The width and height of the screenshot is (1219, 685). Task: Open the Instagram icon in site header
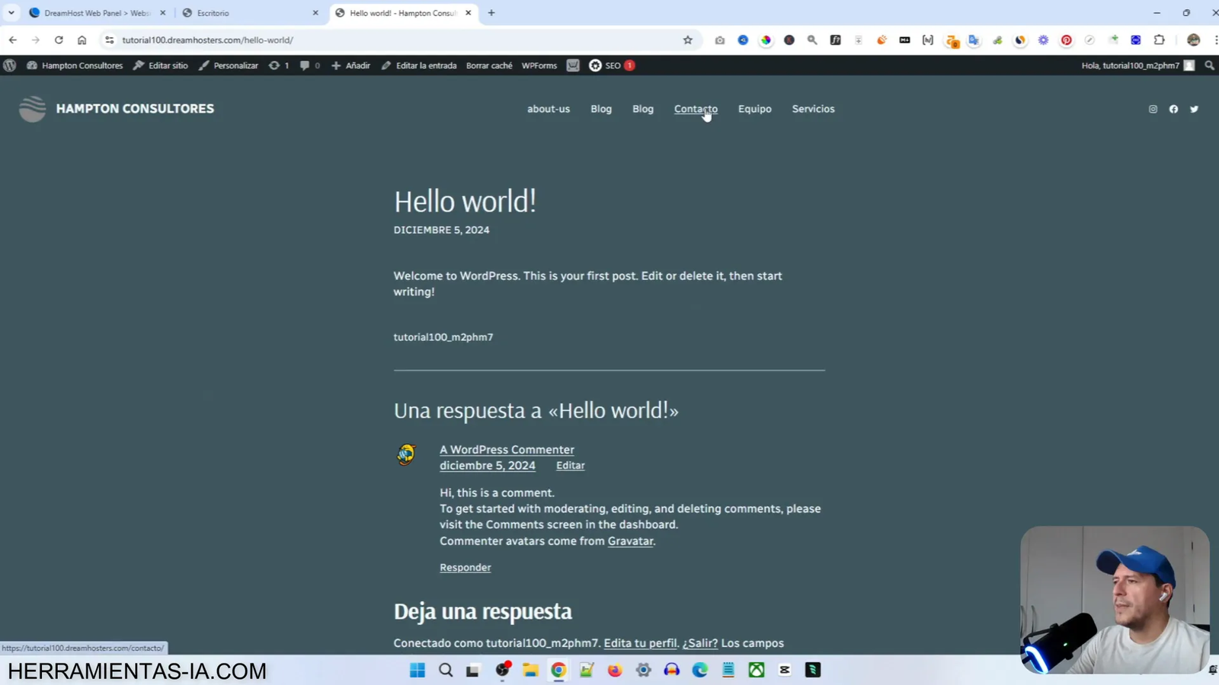(x=1153, y=109)
